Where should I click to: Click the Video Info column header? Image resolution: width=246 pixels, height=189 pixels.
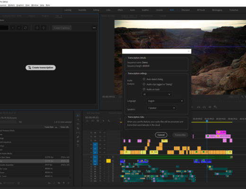pos(65,127)
